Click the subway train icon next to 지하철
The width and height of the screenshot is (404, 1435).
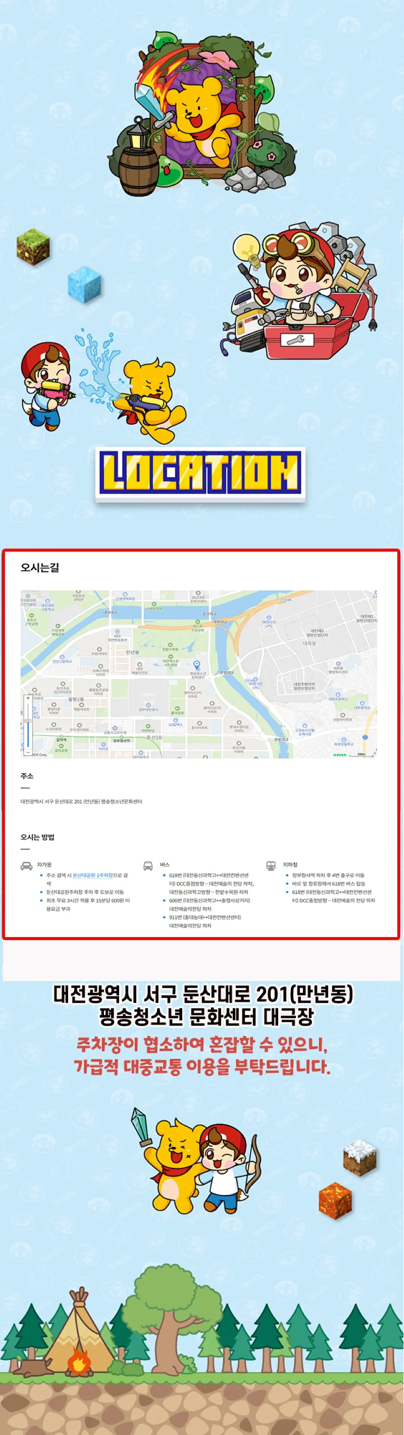click(271, 866)
